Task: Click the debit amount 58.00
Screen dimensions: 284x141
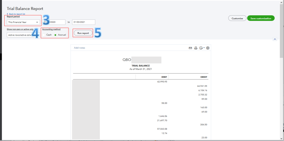Action: coord(164,103)
